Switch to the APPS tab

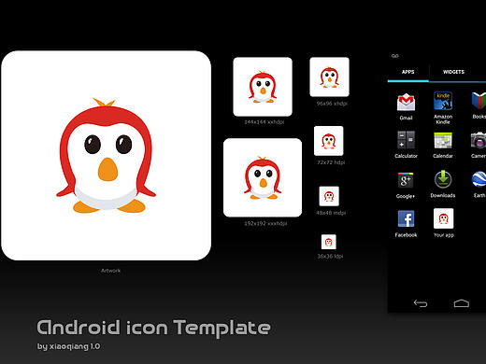tap(408, 72)
